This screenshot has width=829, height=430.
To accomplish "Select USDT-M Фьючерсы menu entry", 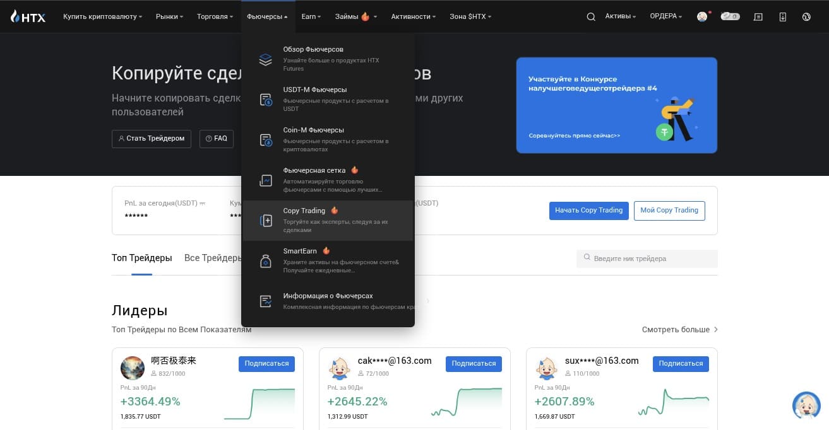I will (328, 100).
